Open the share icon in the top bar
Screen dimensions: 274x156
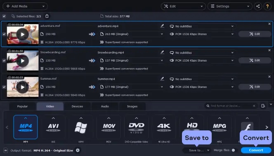(x=258, y=6)
